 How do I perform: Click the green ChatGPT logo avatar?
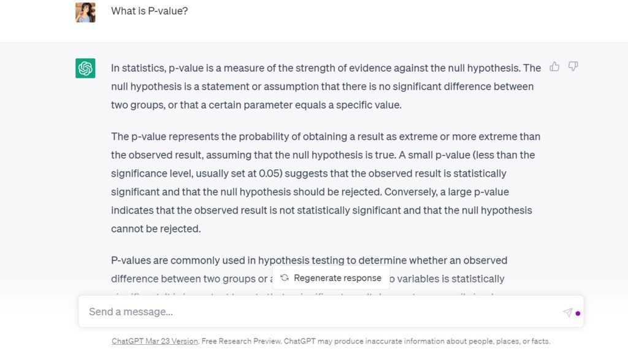[85, 68]
